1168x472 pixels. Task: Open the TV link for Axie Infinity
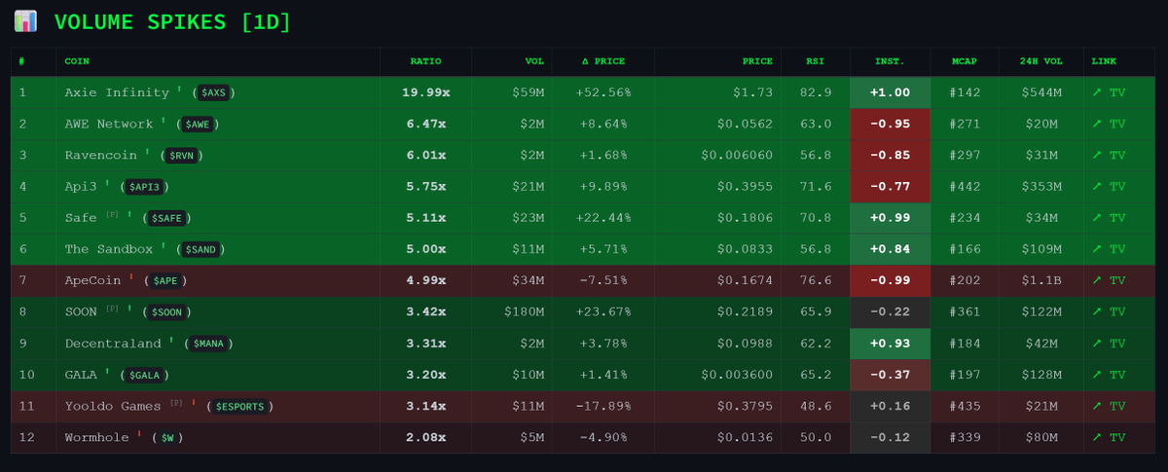point(1109,92)
